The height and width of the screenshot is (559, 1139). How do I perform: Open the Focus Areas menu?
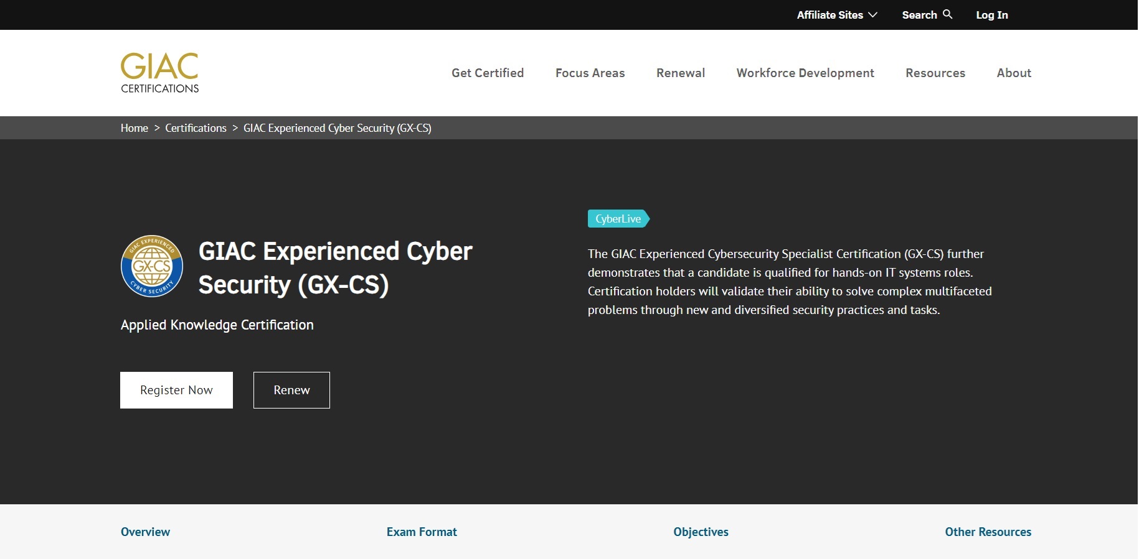590,73
